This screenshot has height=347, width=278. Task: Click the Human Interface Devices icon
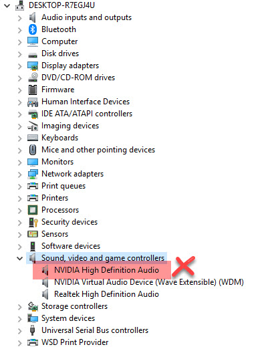pos(33,102)
